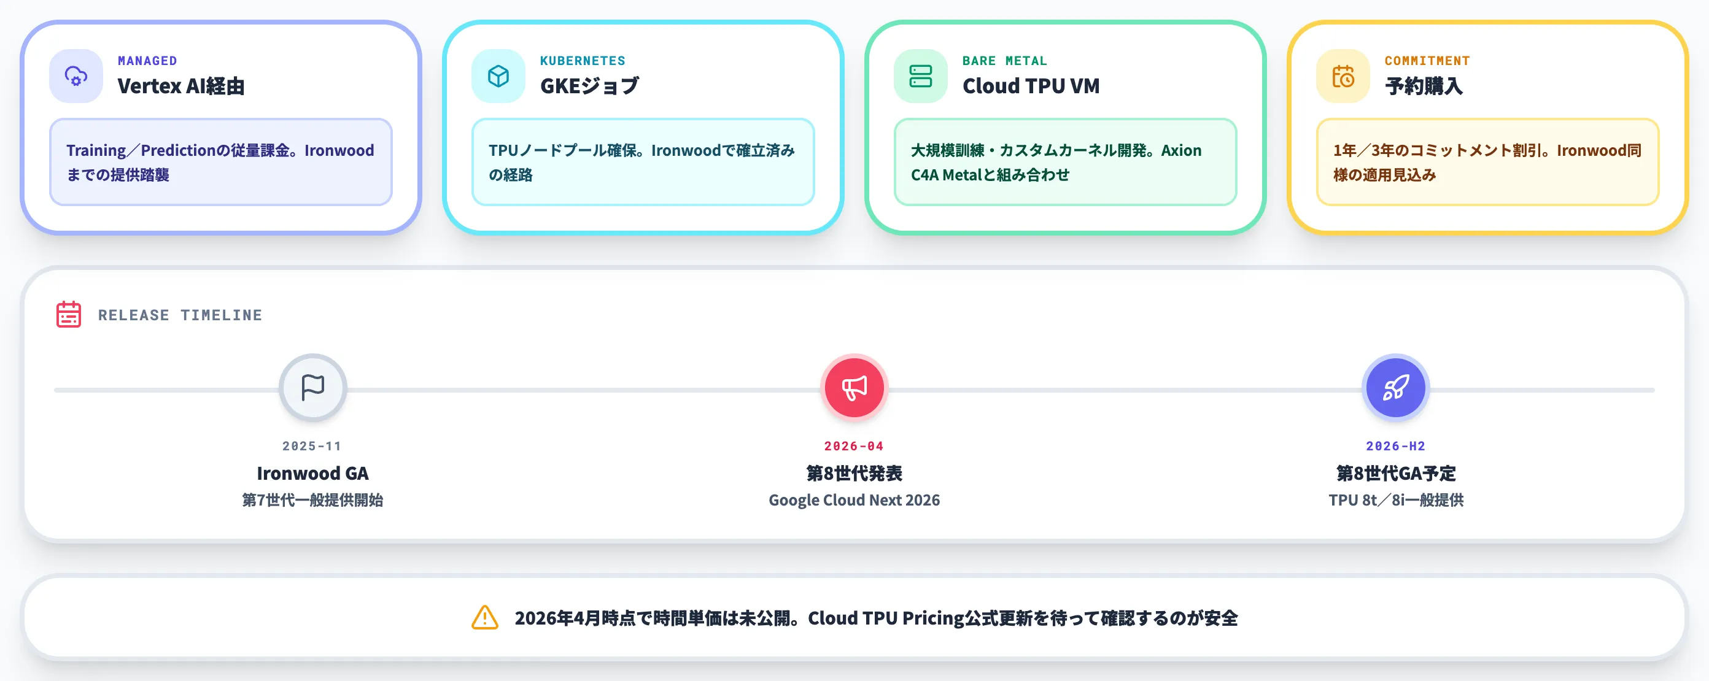The width and height of the screenshot is (1709, 681).
Task: Click the GKEジョブ heading
Action: pyautogui.click(x=591, y=85)
